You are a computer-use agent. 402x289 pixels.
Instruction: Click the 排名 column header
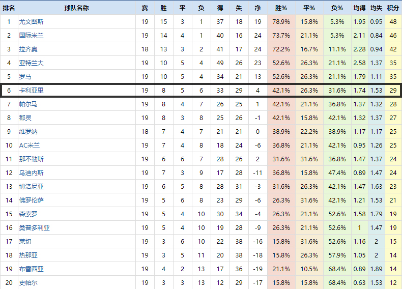(9, 8)
